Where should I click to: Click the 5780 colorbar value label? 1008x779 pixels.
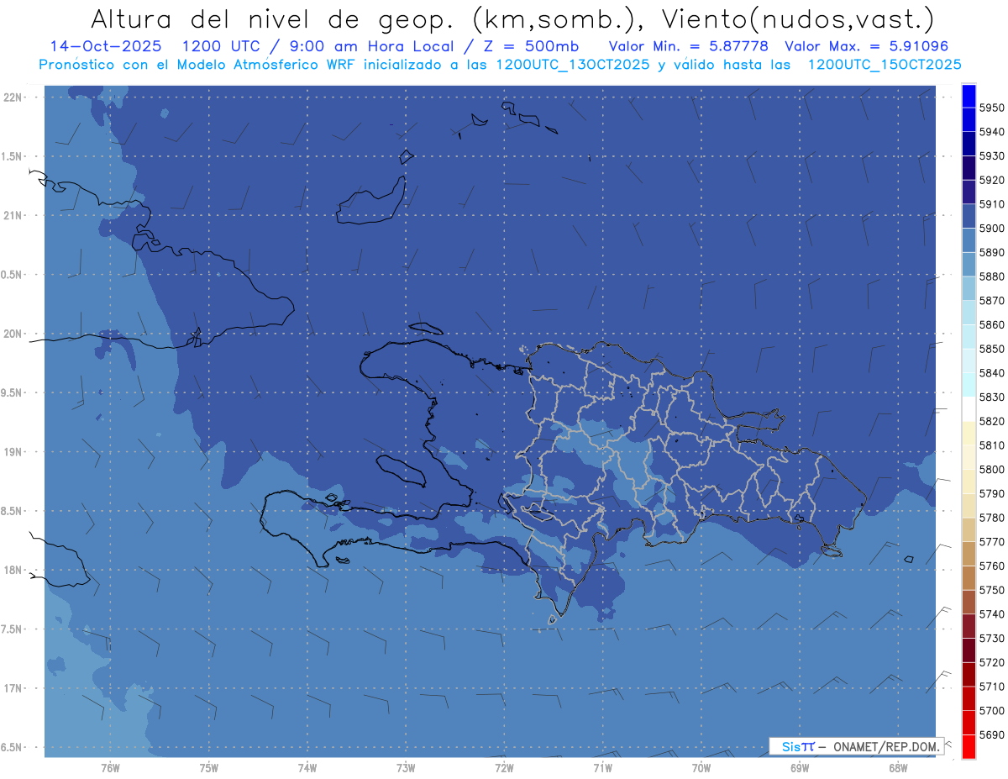coord(992,518)
